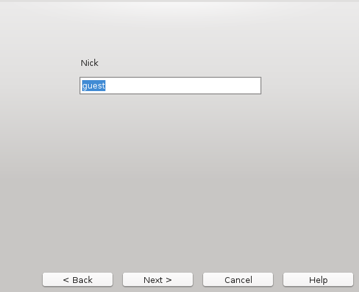Return to the previous wizard page
The width and height of the screenshot is (359, 292).
tap(78, 280)
